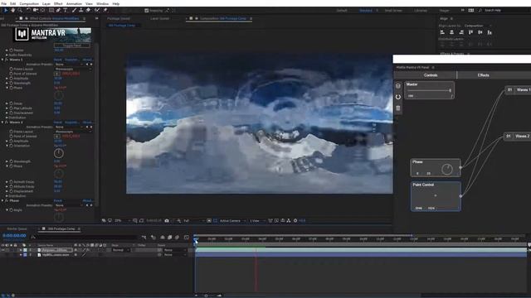Select the Pen tool
Viewport: 531px width, 298px height.
pos(58,11)
